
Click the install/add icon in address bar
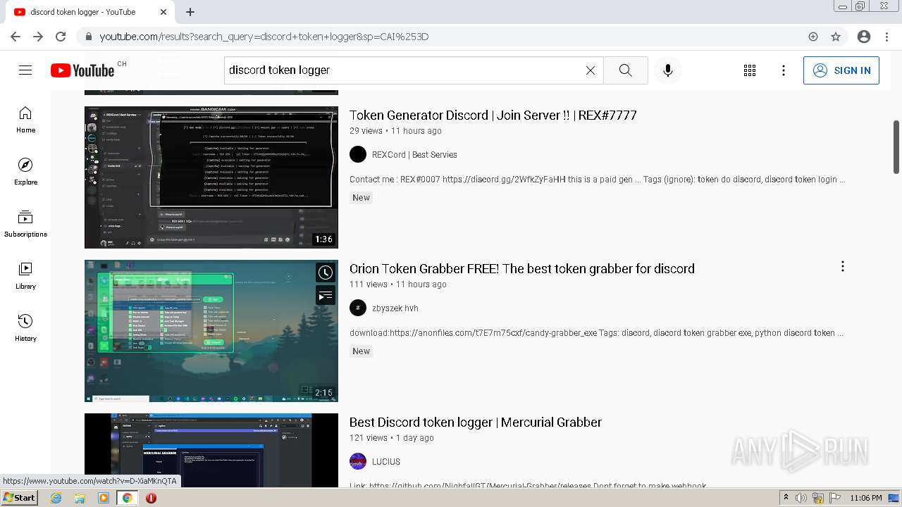813,37
